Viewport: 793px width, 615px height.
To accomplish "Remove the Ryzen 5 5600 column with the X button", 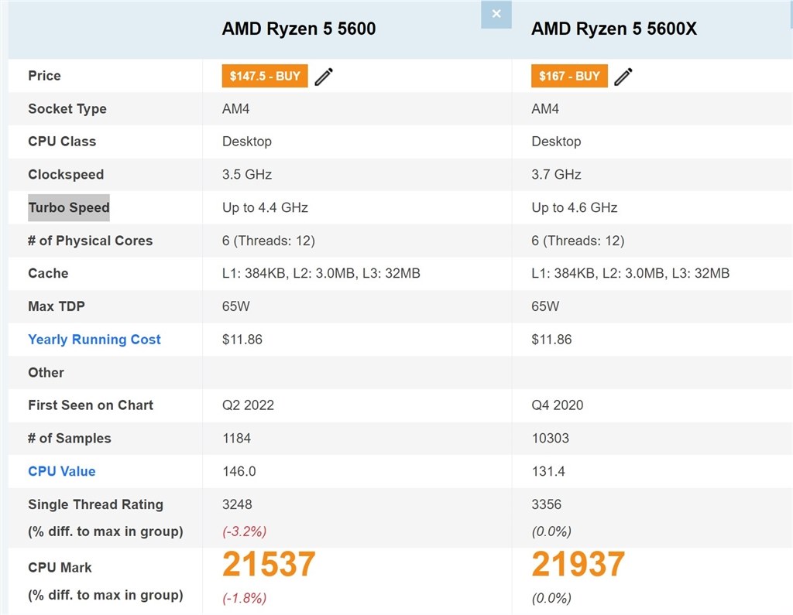I will (496, 14).
